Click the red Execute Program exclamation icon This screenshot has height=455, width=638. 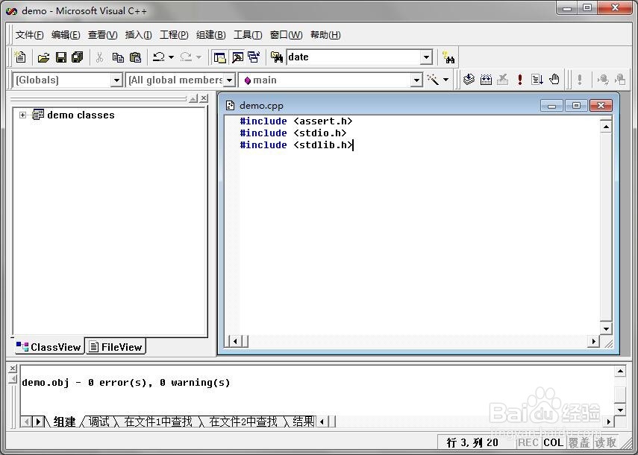[x=519, y=79]
